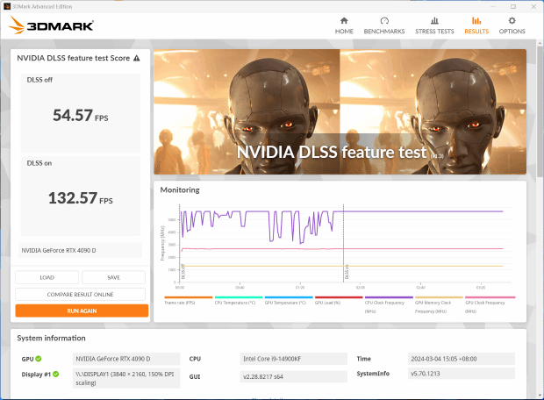
Task: Open the Options tab
Action: pos(512,25)
